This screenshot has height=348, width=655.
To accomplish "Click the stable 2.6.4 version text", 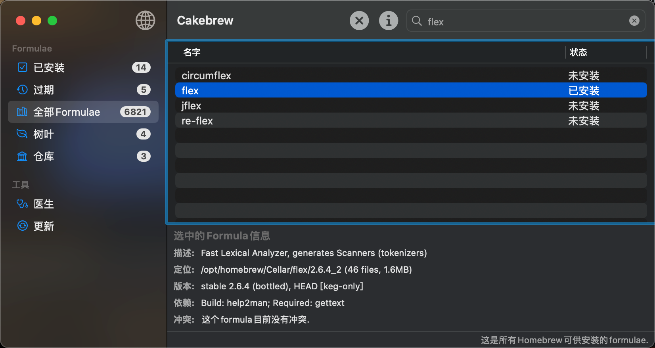I will coord(282,286).
